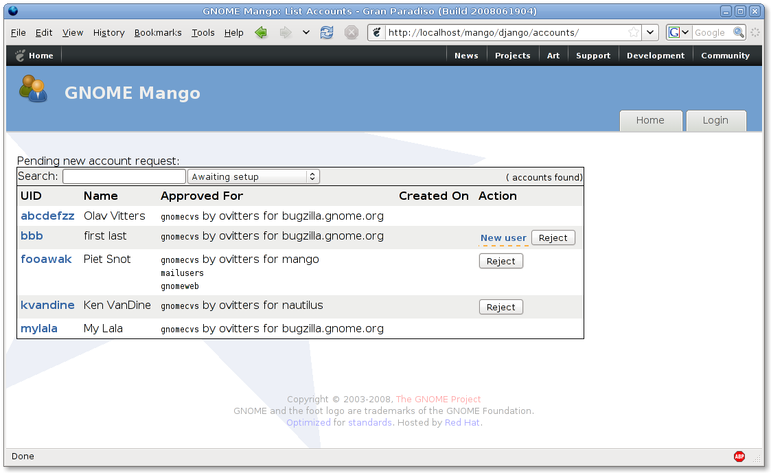Click the throbber activity indicator icon
771x473 pixels.
755,32
